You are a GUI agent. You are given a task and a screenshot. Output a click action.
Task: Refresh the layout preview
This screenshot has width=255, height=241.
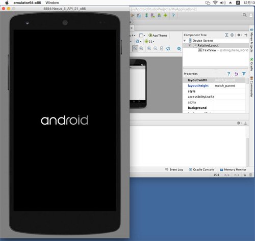(x=168, y=48)
